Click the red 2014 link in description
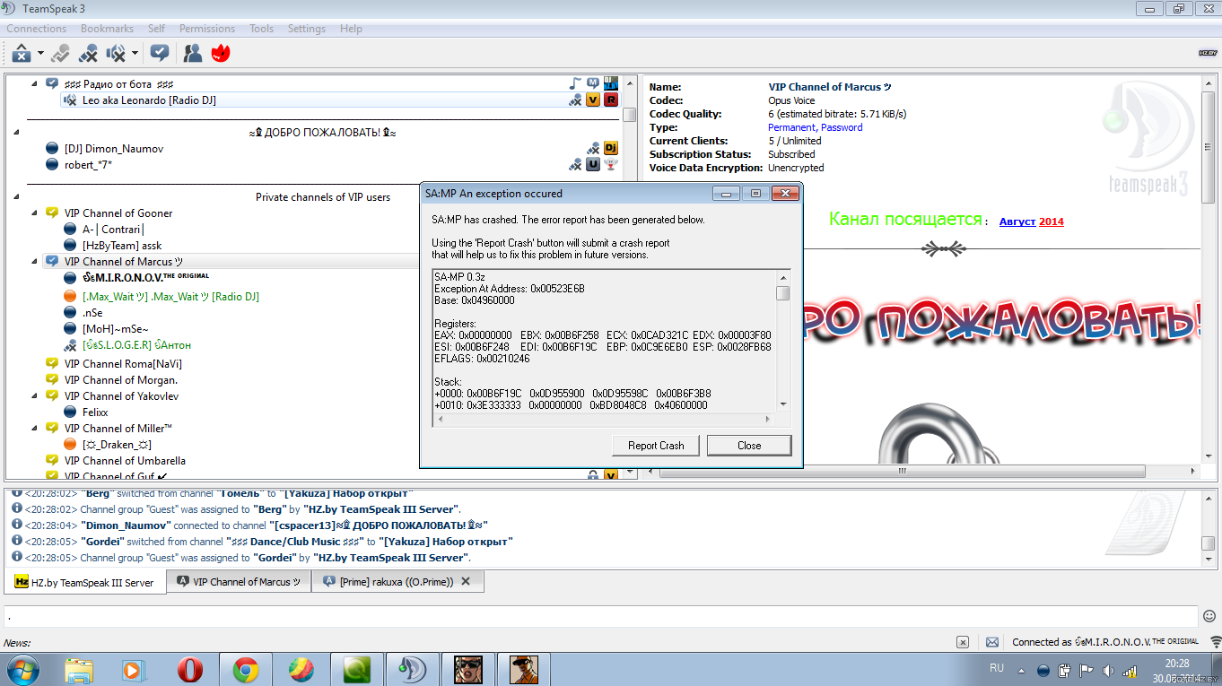 point(1052,221)
